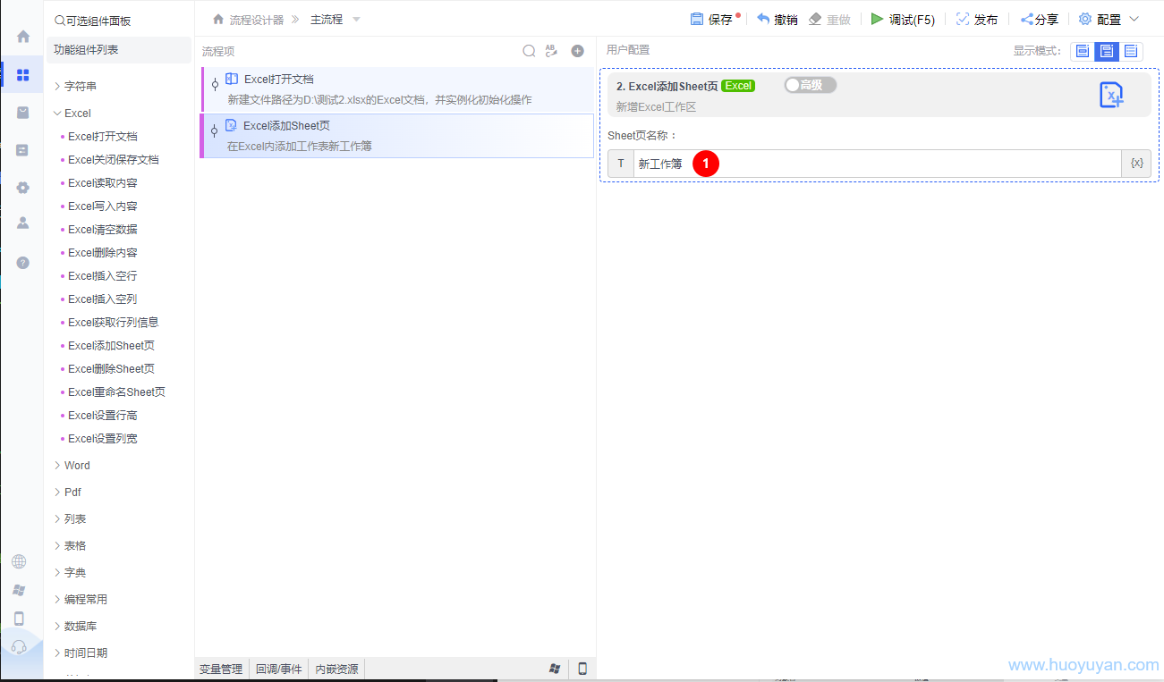Click search icon in 流程项 panel header
Image resolution: width=1164 pixels, height=682 pixels.
pyautogui.click(x=529, y=51)
